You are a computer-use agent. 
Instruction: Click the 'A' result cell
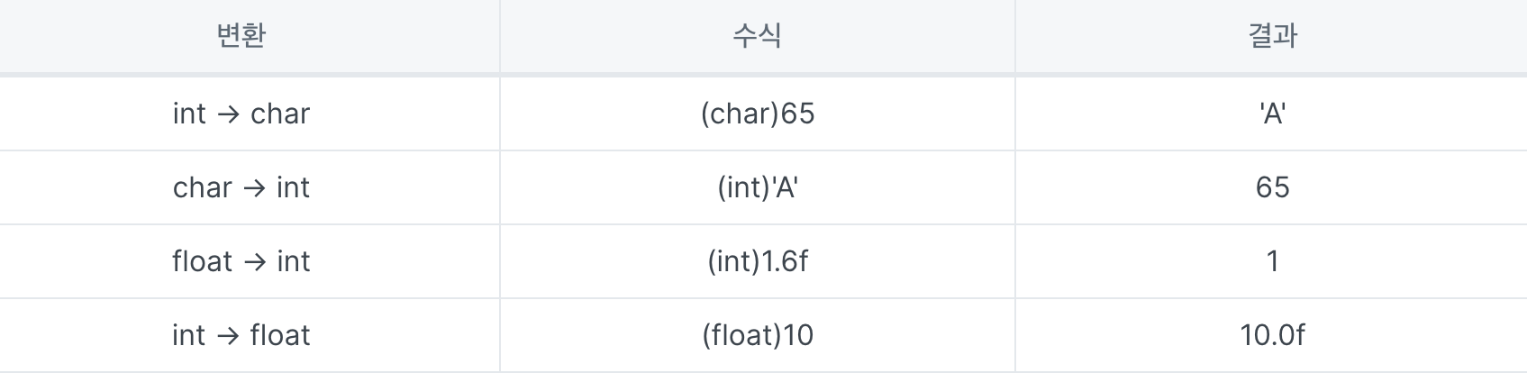point(1271,114)
